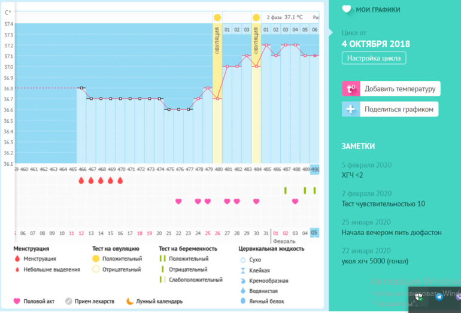Open note "Начала вечером пить дюфастон"
The width and height of the screenshot is (461, 313).
click(392, 232)
